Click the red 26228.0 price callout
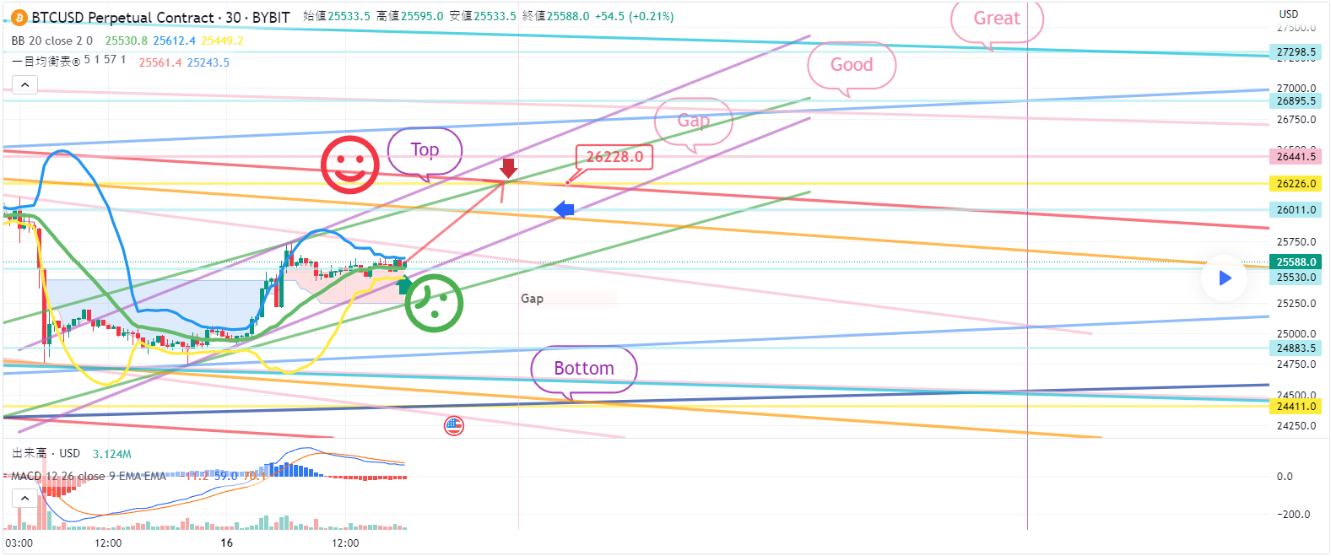Viewport: 1331px width, 556px height. pos(614,157)
